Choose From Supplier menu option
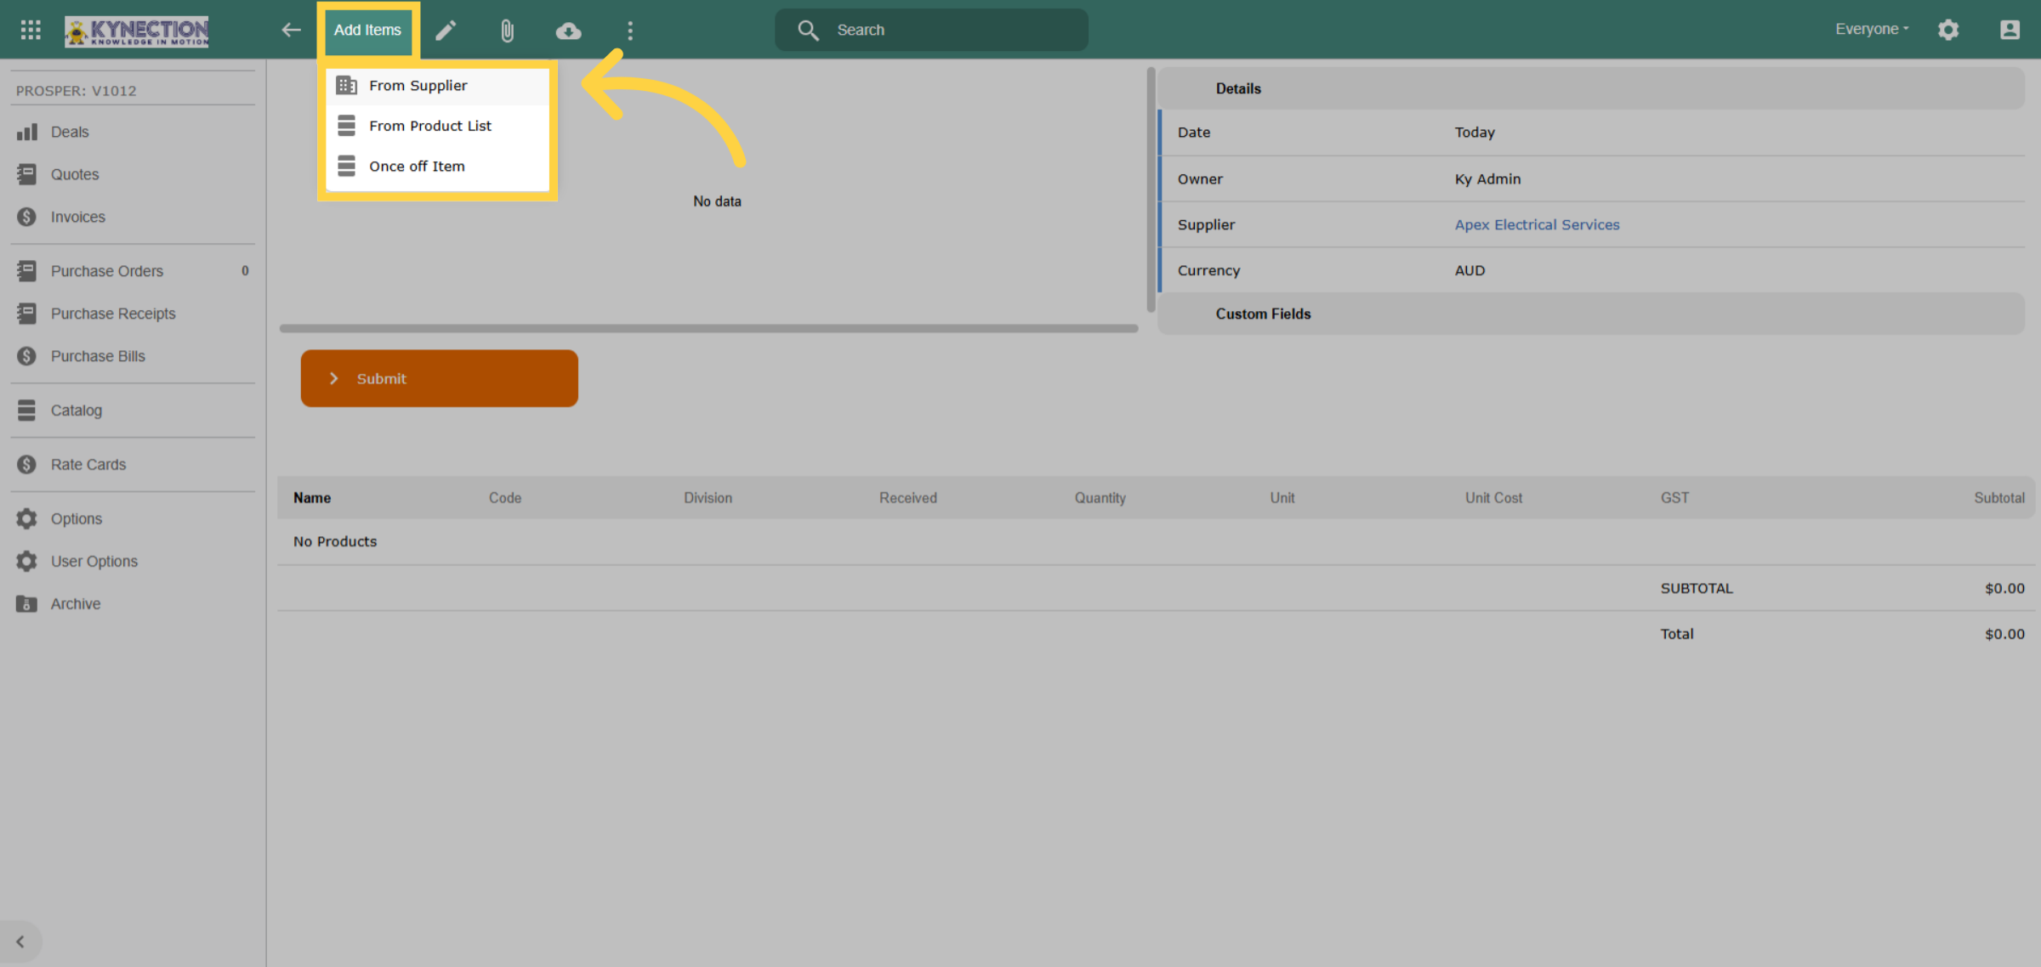 437,85
